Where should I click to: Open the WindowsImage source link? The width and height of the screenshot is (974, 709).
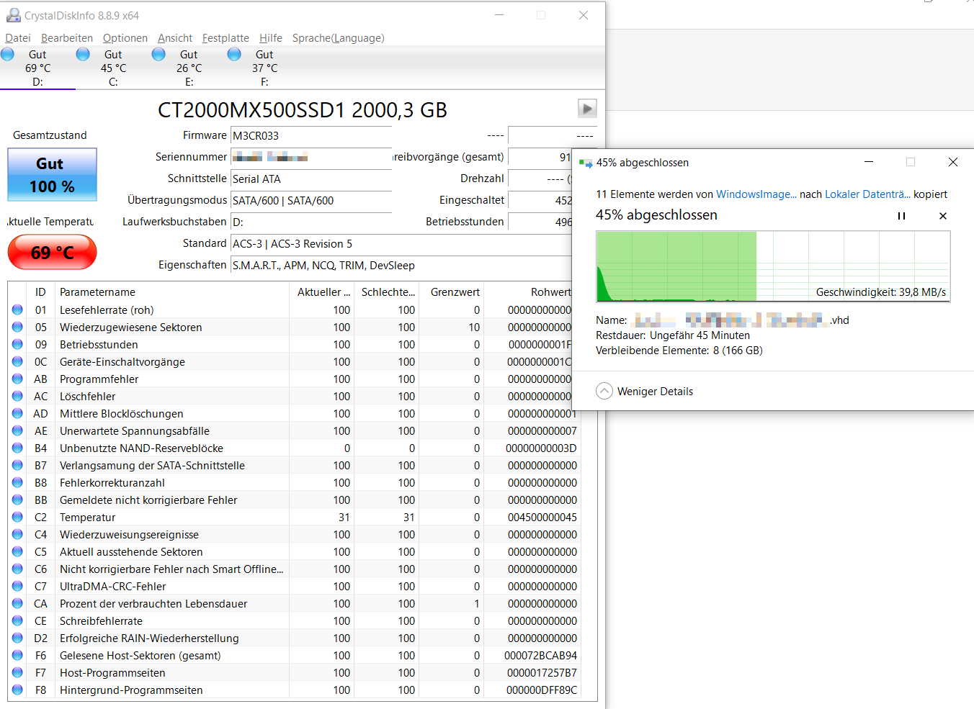pos(756,194)
